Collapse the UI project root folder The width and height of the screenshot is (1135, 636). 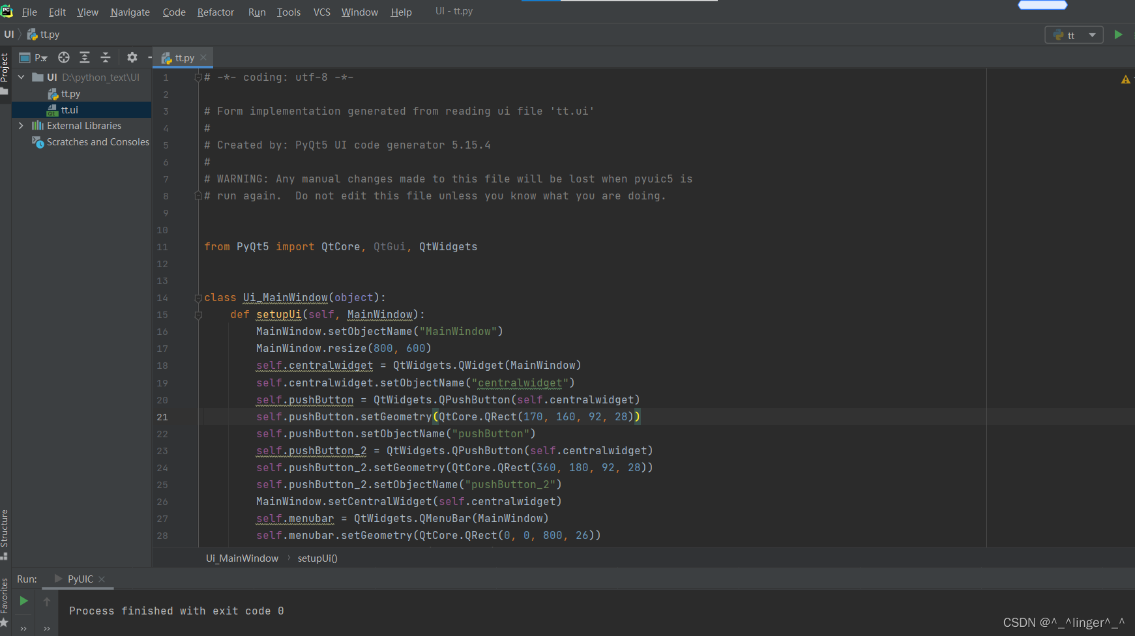pos(21,77)
